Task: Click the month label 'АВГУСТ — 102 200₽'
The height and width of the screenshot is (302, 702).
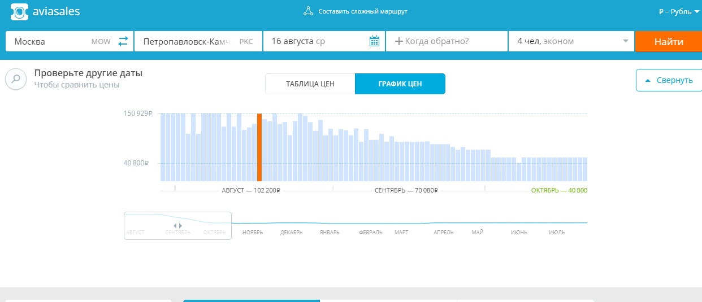Action: coord(251,190)
